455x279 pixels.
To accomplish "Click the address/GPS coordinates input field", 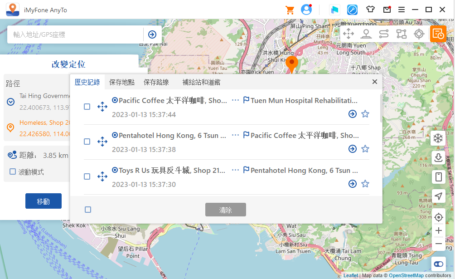I will 75,34.
